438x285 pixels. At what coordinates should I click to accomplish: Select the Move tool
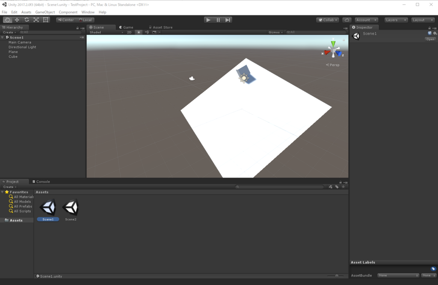(x=17, y=20)
